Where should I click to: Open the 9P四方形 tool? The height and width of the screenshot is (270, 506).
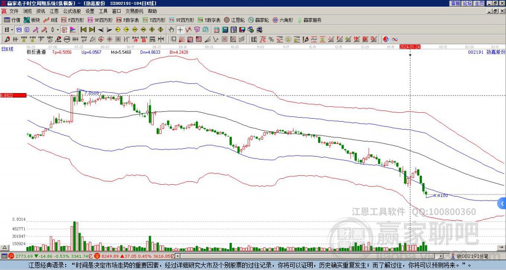100,20
